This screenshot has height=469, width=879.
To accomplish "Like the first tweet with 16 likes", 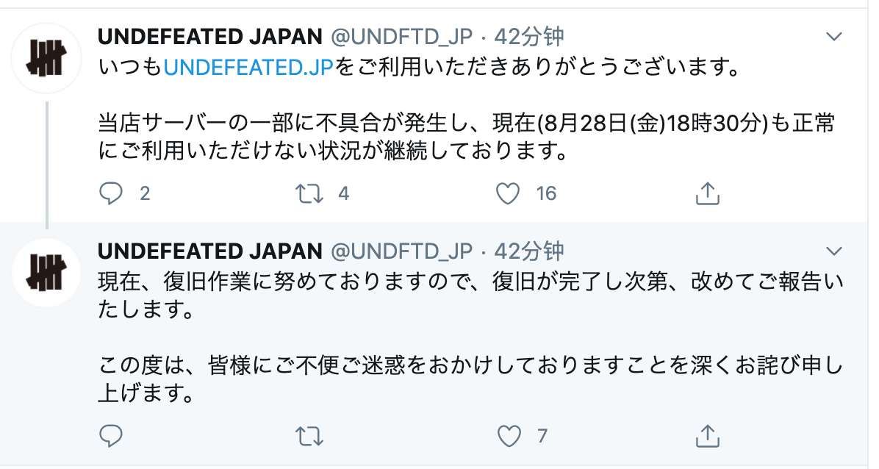I will [508, 193].
